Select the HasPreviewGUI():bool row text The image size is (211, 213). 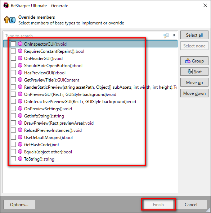pos(45,73)
